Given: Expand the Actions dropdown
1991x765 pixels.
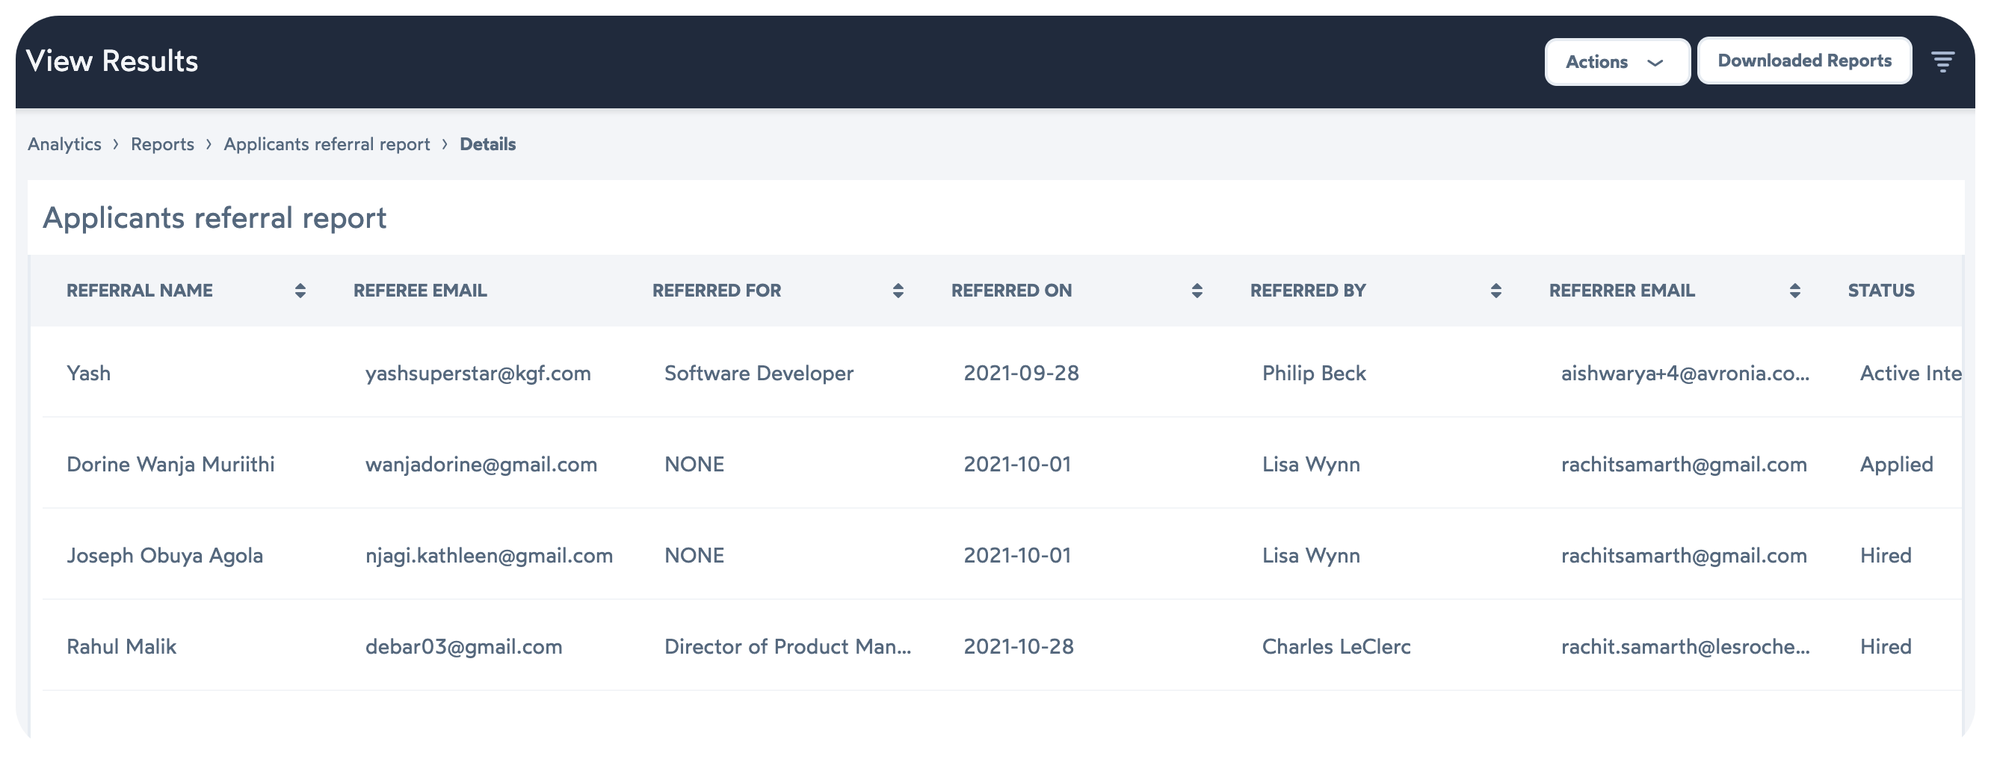Looking at the screenshot, I should (1617, 61).
